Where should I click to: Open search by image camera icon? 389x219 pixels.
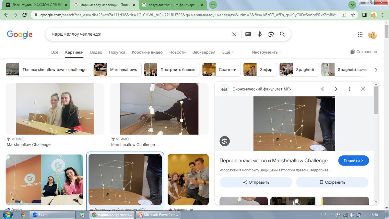coord(271,34)
